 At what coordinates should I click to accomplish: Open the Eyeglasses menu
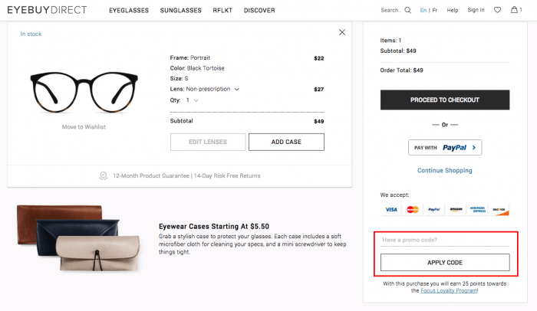click(x=129, y=11)
